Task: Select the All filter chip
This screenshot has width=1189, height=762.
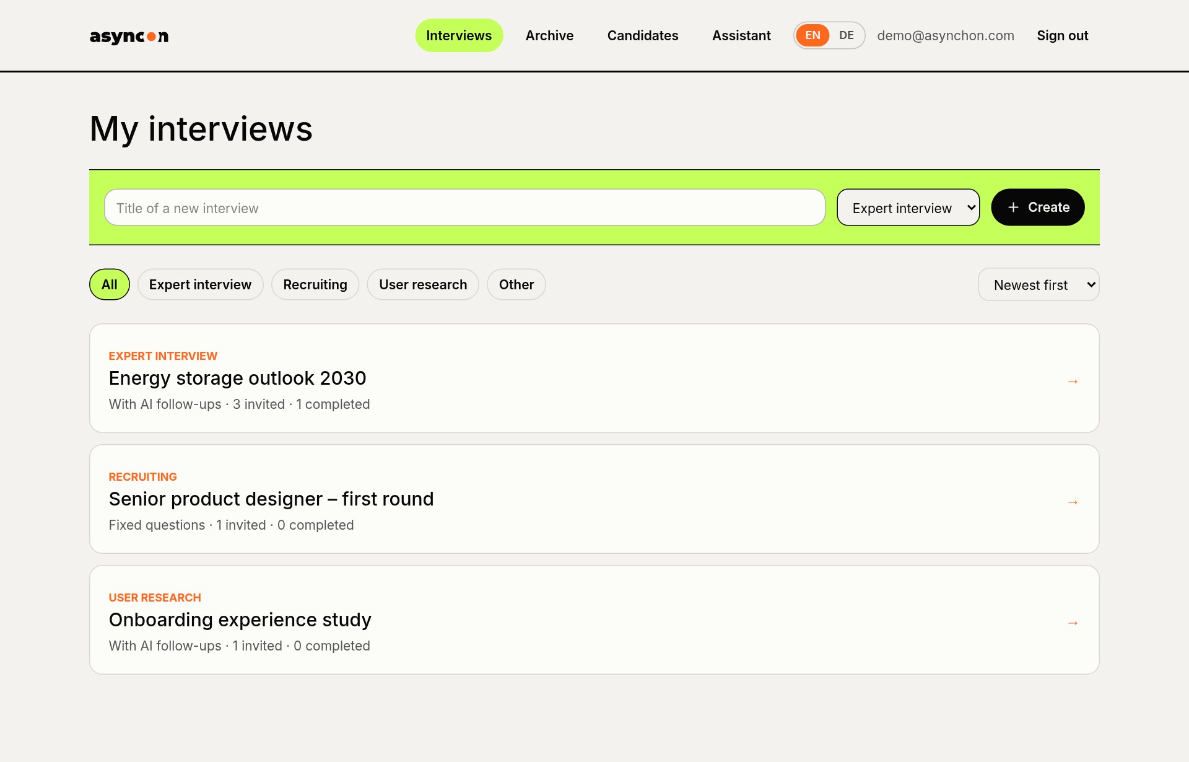Action: click(110, 284)
